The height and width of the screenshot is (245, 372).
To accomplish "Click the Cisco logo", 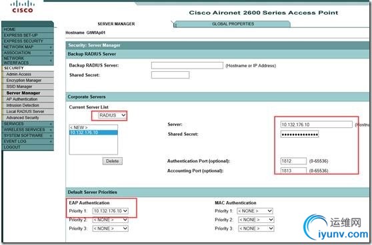I will coord(23,7).
